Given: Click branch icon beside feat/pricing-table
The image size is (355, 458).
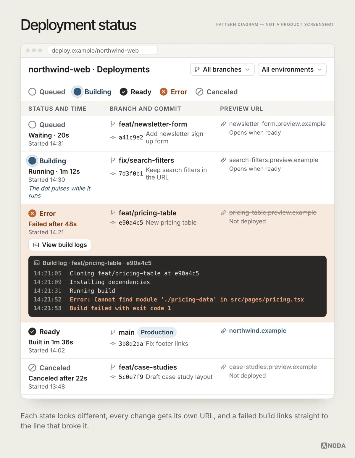Looking at the screenshot, I should pos(113,213).
